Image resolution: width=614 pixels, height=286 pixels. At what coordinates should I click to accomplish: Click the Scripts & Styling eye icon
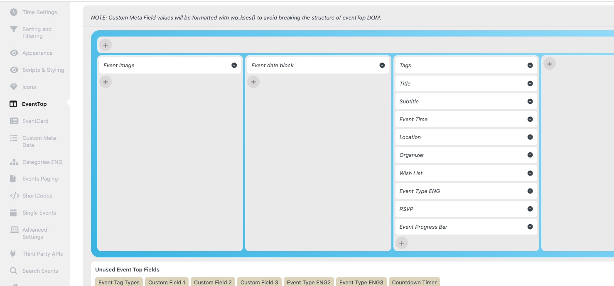pyautogui.click(x=14, y=70)
